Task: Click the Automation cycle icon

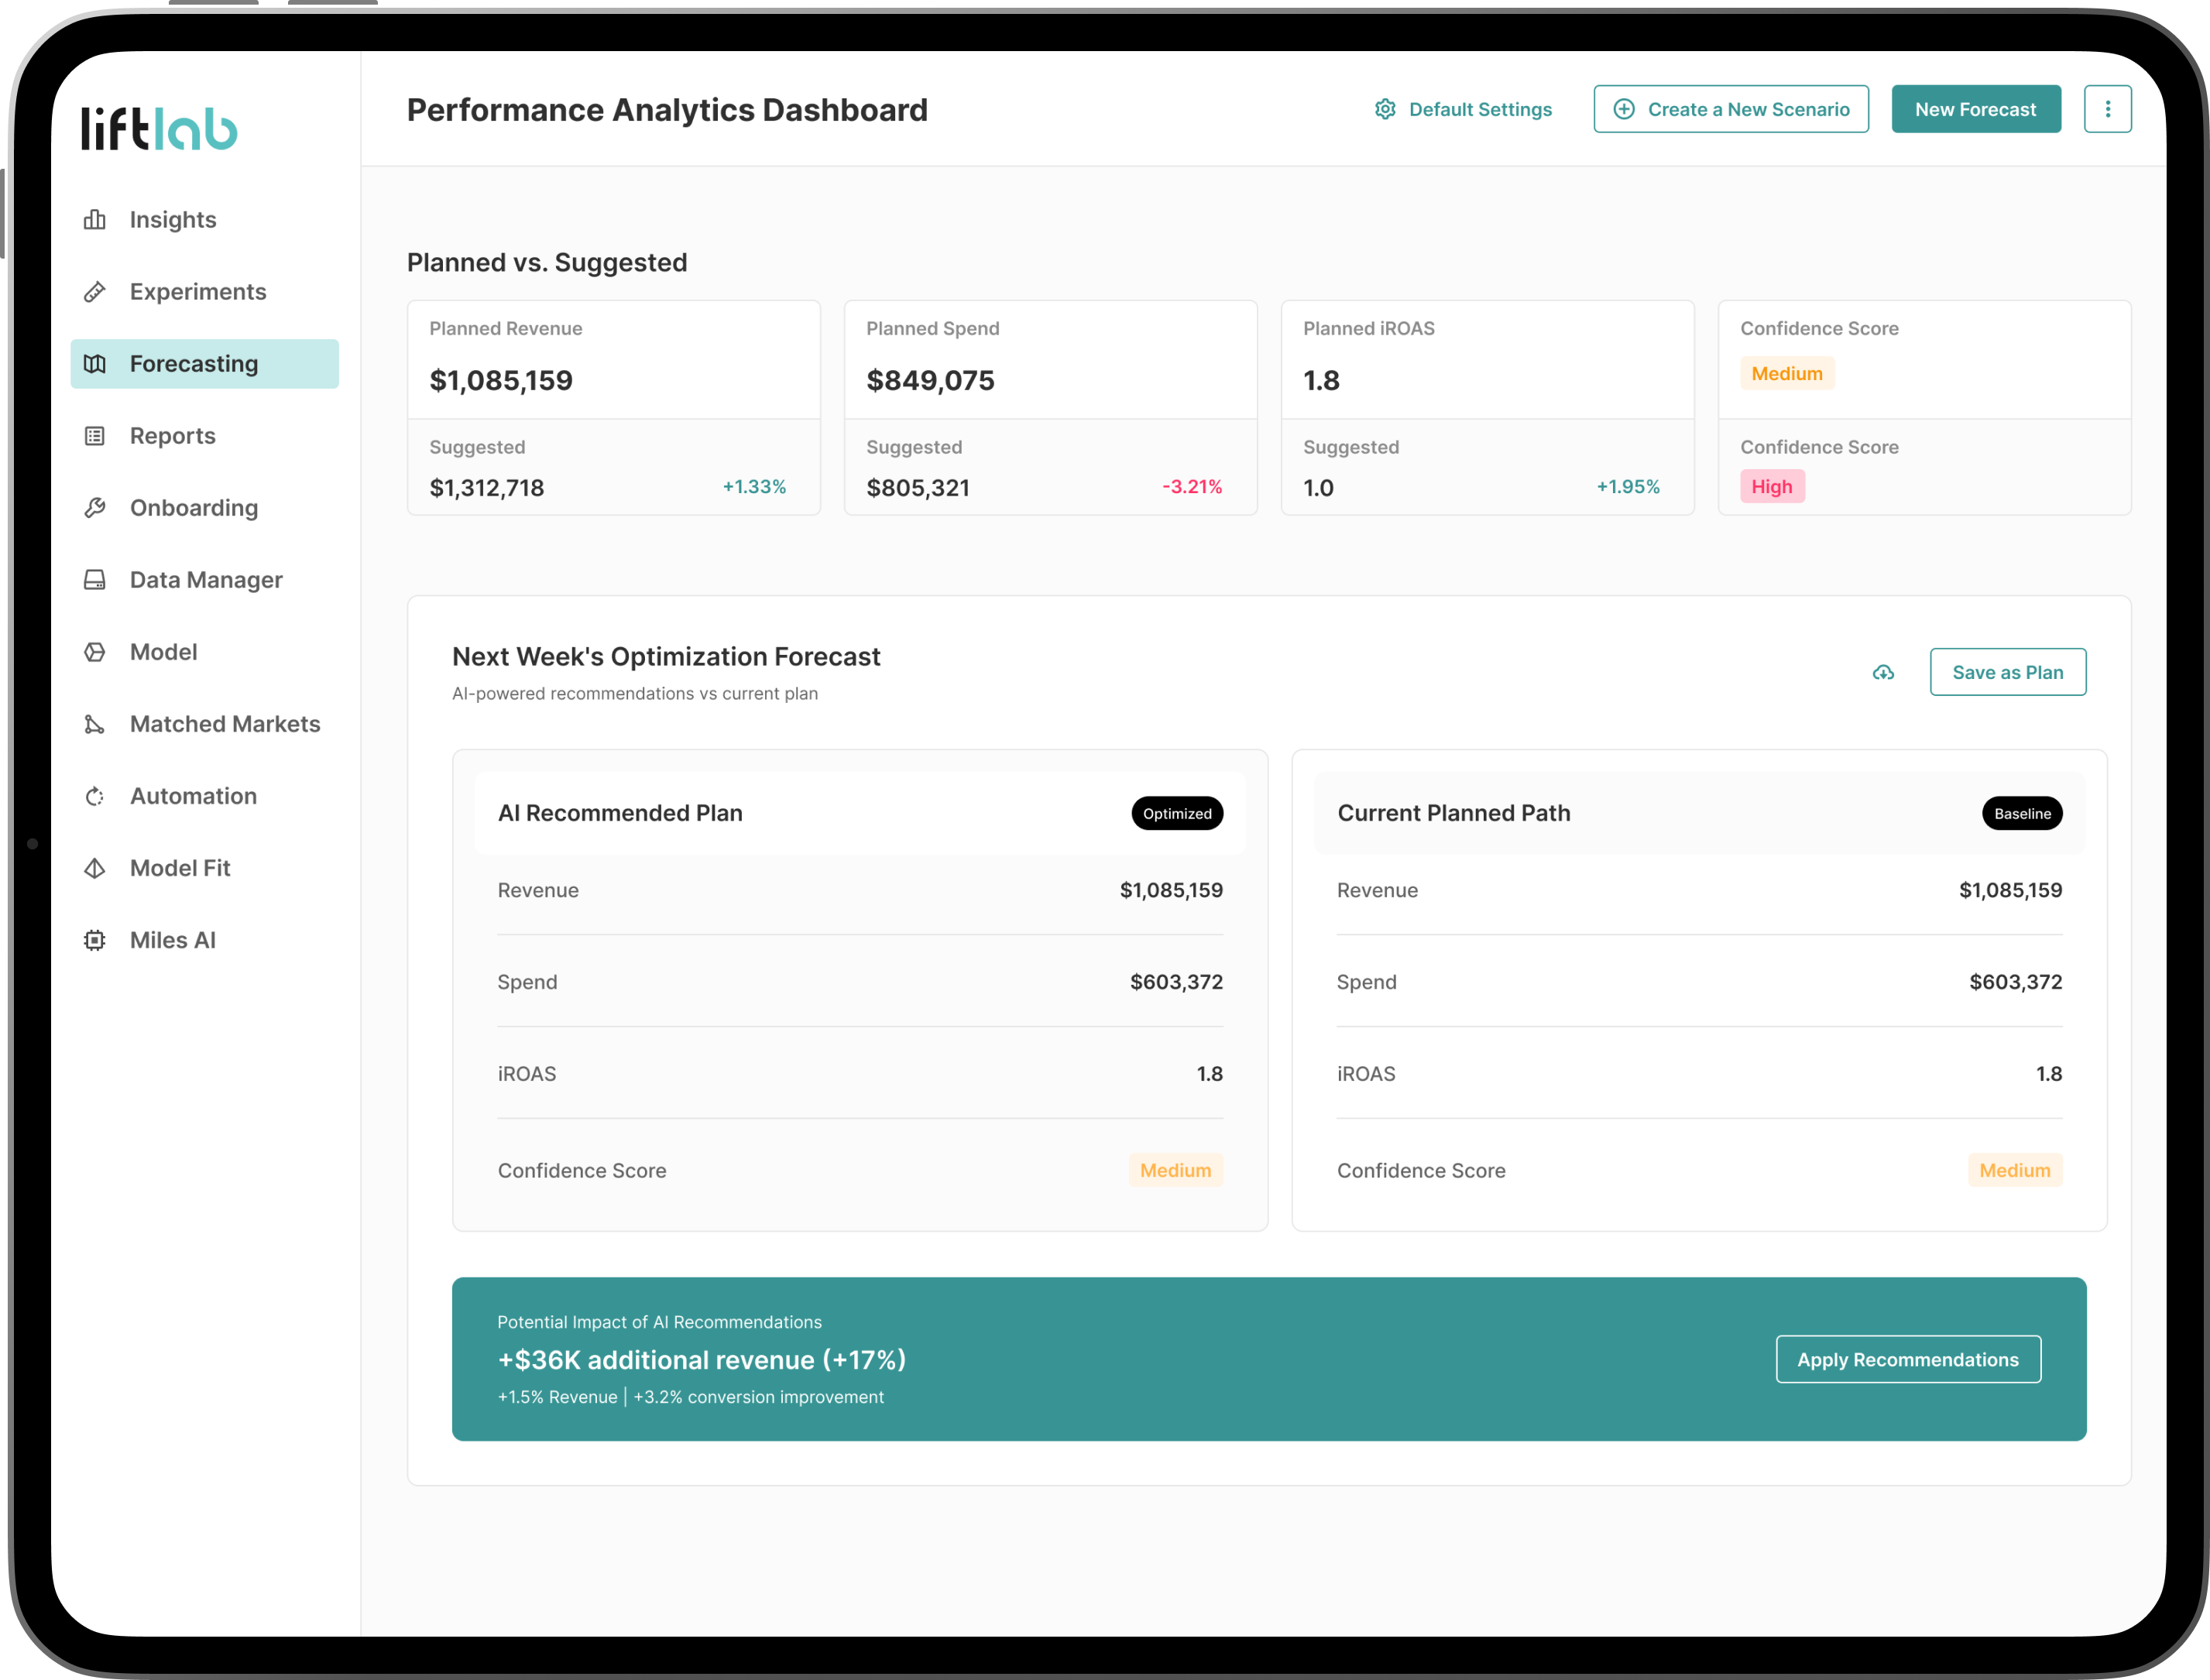Action: pyautogui.click(x=95, y=796)
